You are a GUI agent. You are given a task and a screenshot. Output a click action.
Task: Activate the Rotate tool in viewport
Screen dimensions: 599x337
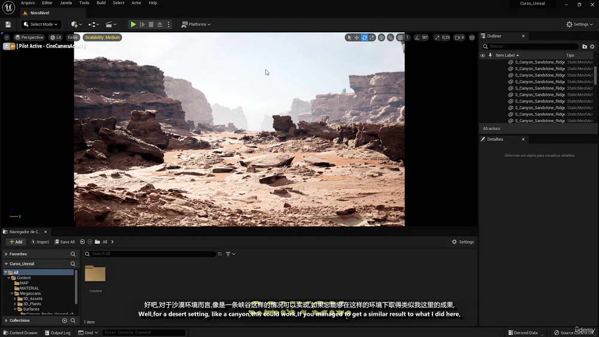coord(364,37)
